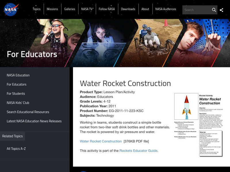
Task: Click the Audience Educators text
Action: click(96, 97)
